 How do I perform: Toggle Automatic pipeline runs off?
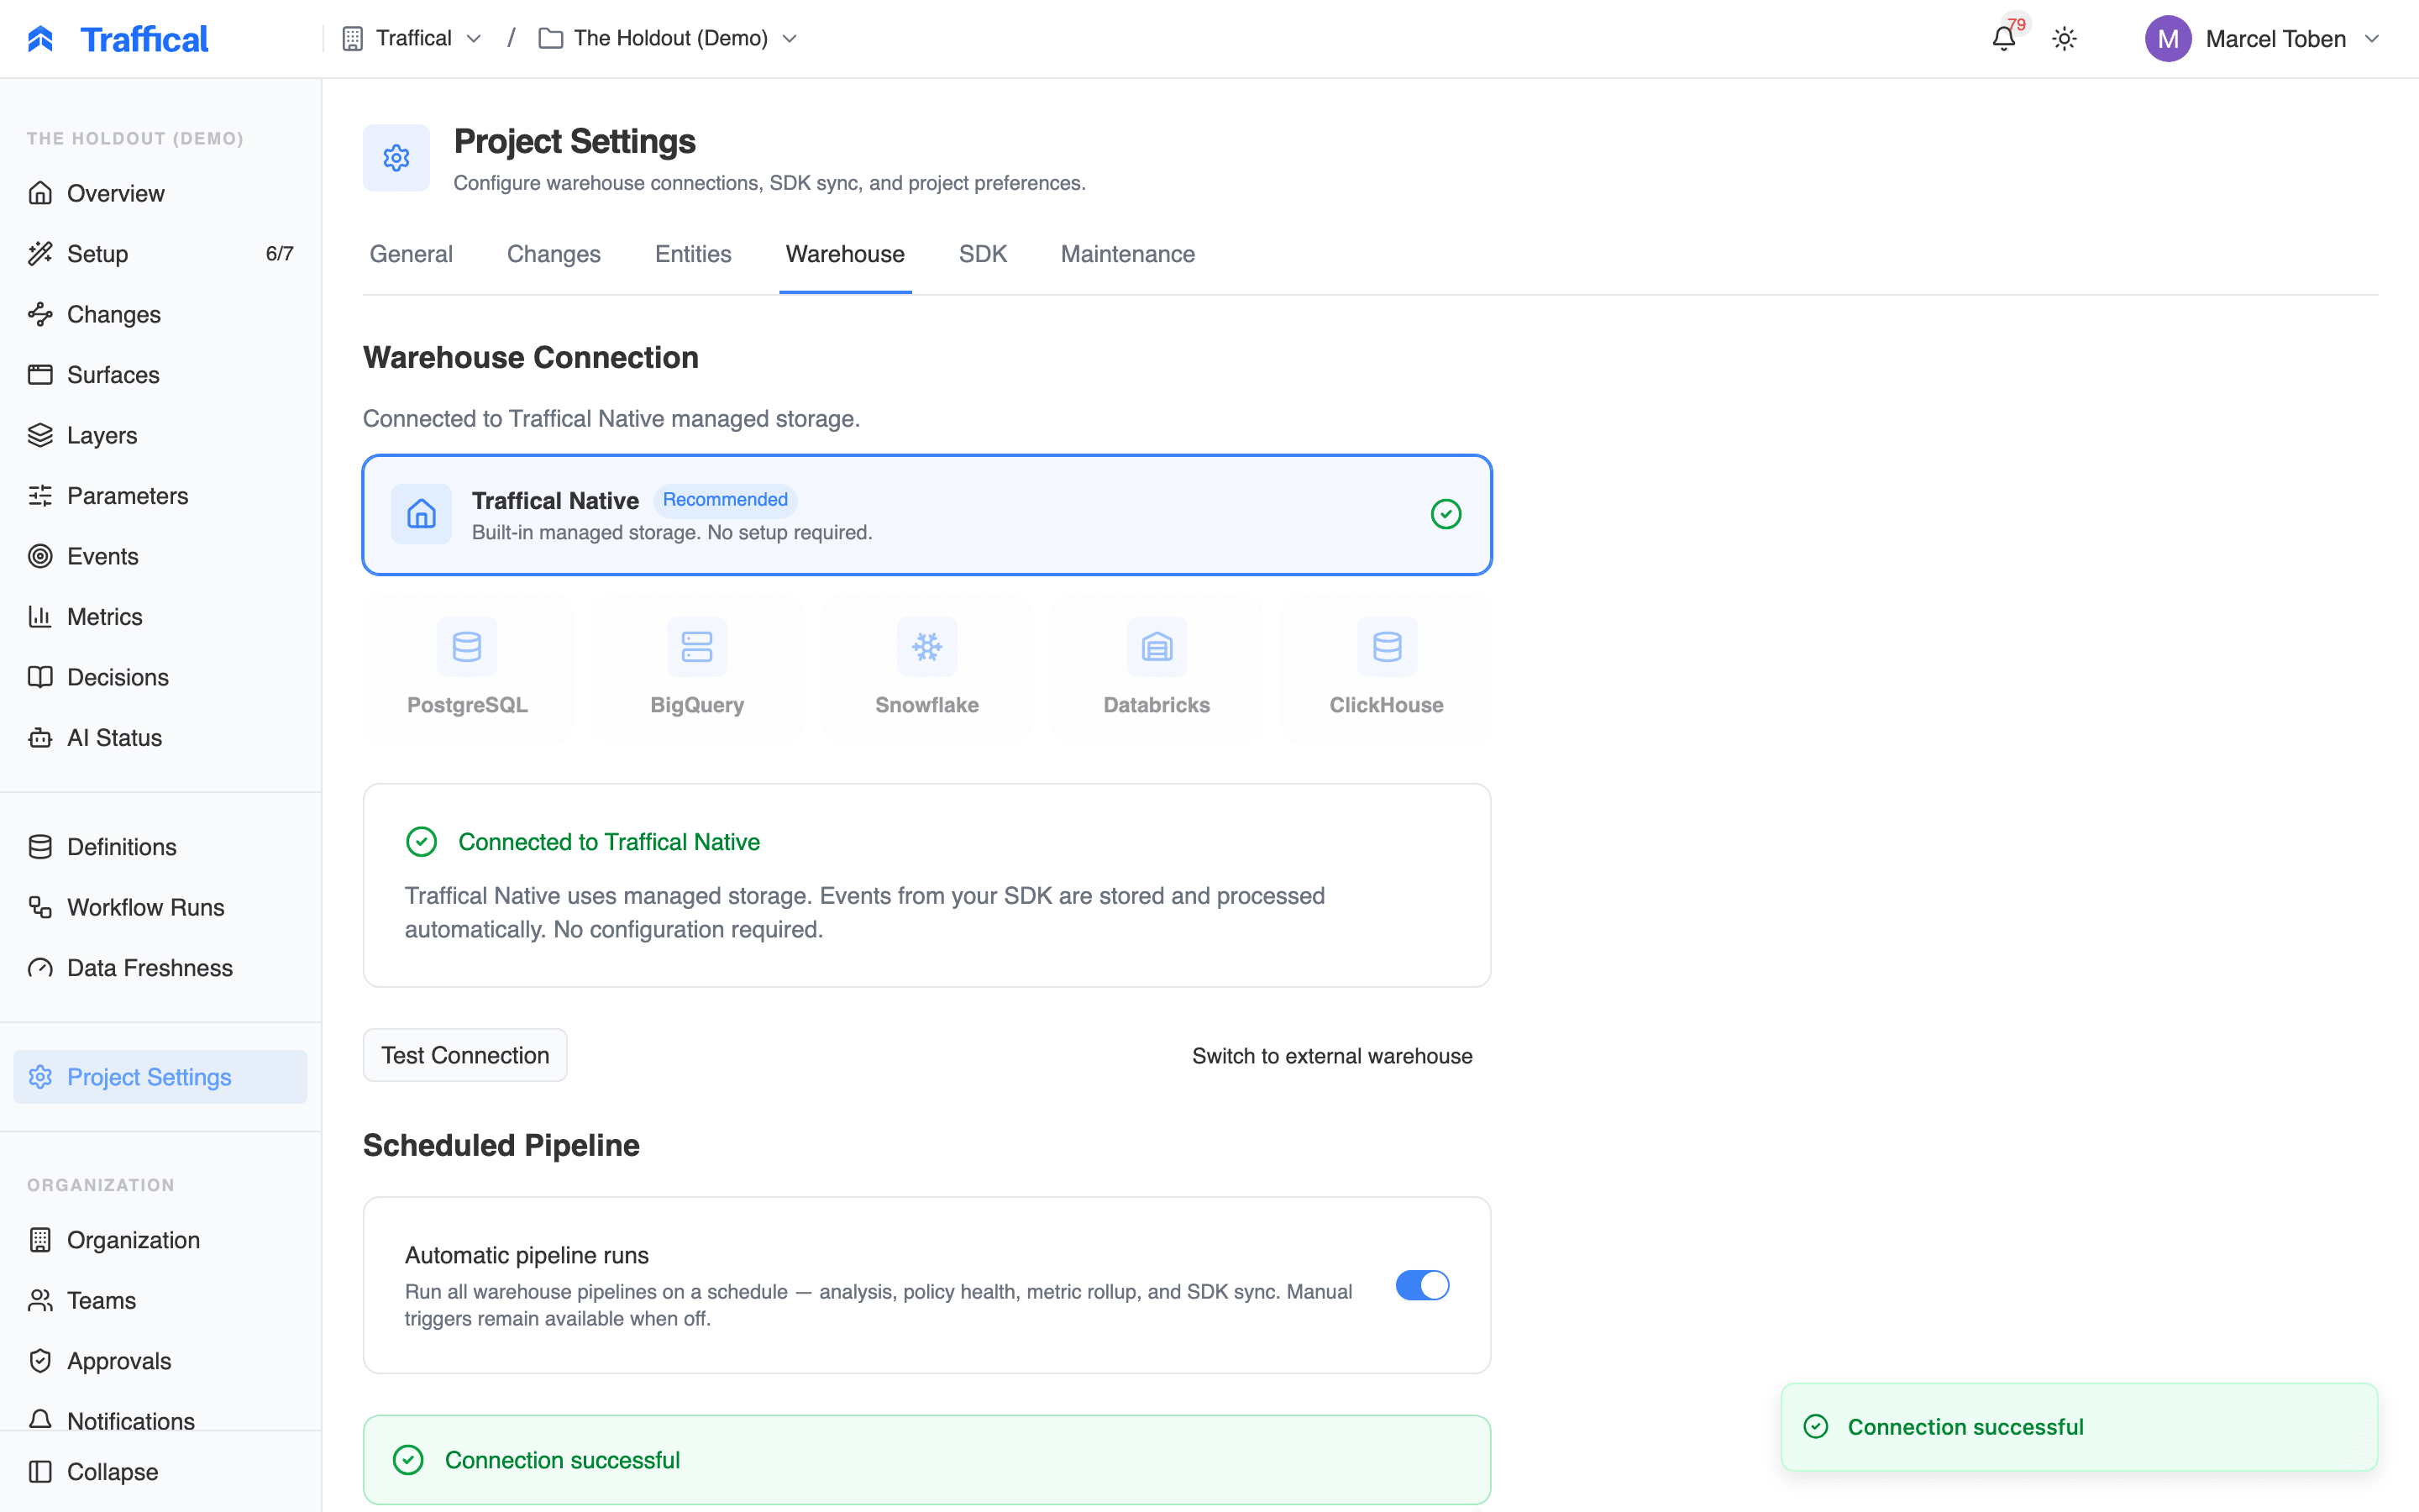(x=1421, y=1285)
